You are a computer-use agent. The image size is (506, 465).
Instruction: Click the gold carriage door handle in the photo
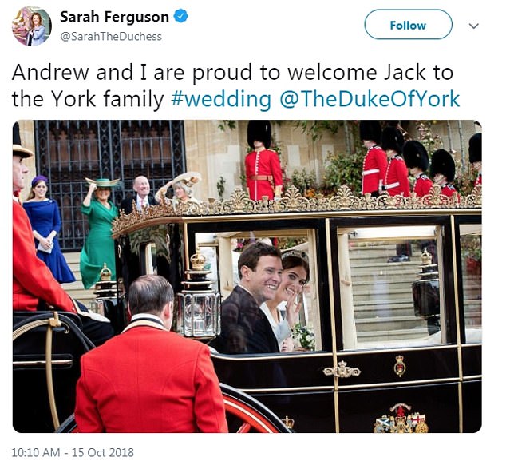pyautogui.click(x=342, y=370)
